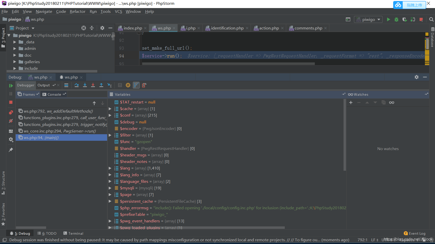Expand the _data folder
This screenshot has width=435, height=244.
click(15, 42)
